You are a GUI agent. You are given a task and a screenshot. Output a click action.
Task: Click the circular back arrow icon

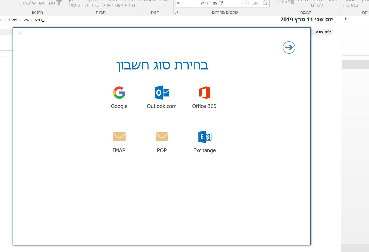289,47
